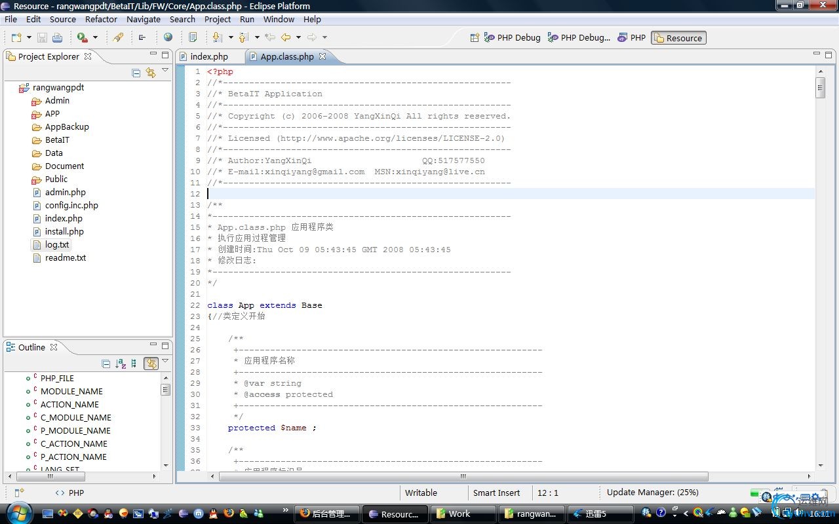Click Update Manager progress status text

click(x=652, y=493)
